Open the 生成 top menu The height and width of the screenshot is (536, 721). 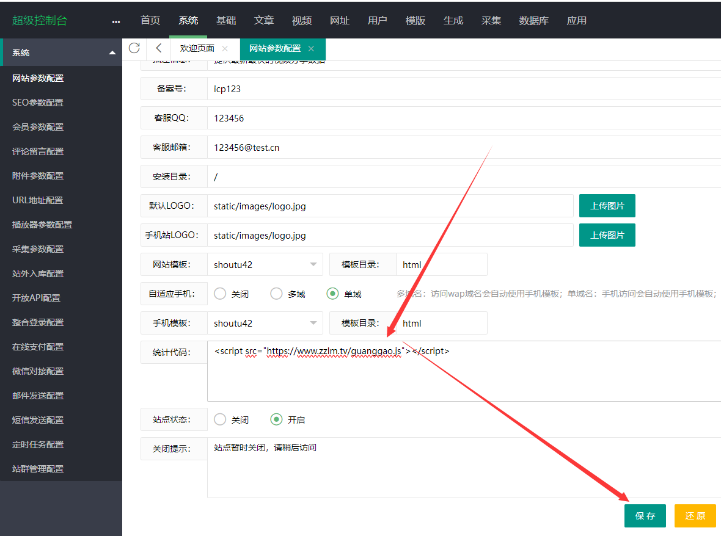(453, 21)
